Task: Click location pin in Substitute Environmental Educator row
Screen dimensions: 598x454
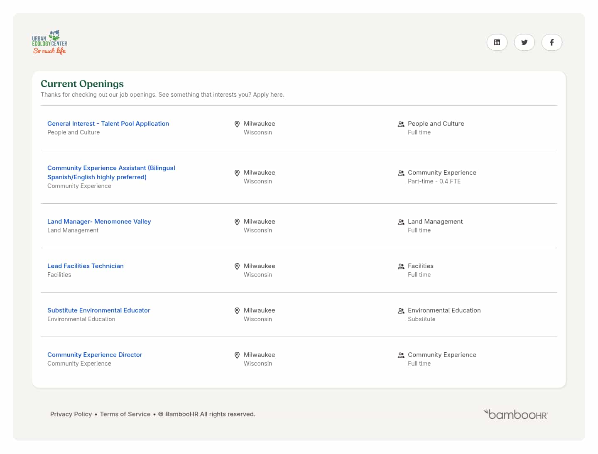Action: pyautogui.click(x=237, y=311)
